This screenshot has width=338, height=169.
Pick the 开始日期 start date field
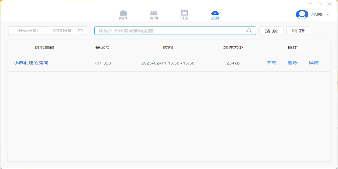click(28, 31)
